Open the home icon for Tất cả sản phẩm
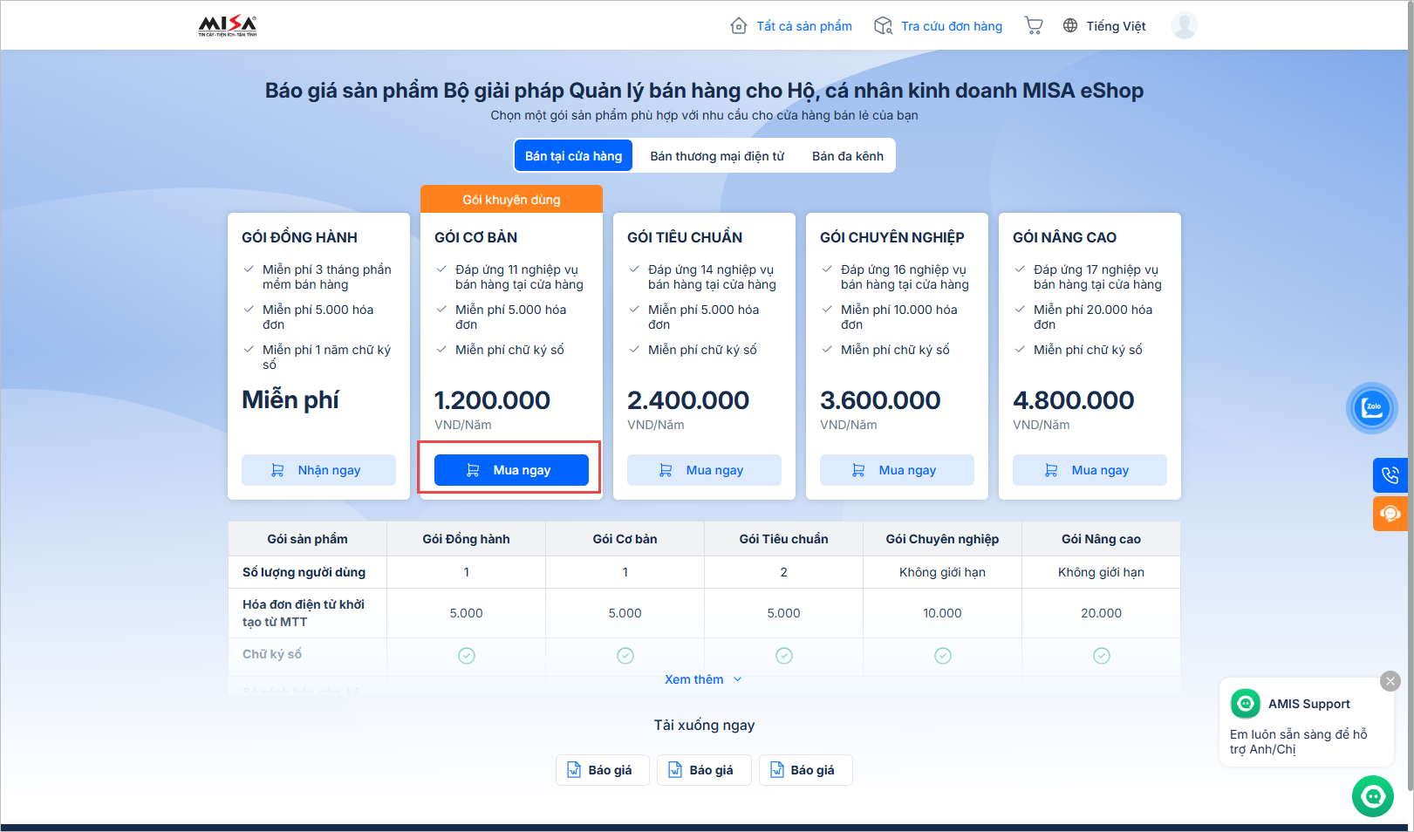This screenshot has height=832, width=1414. (739, 26)
